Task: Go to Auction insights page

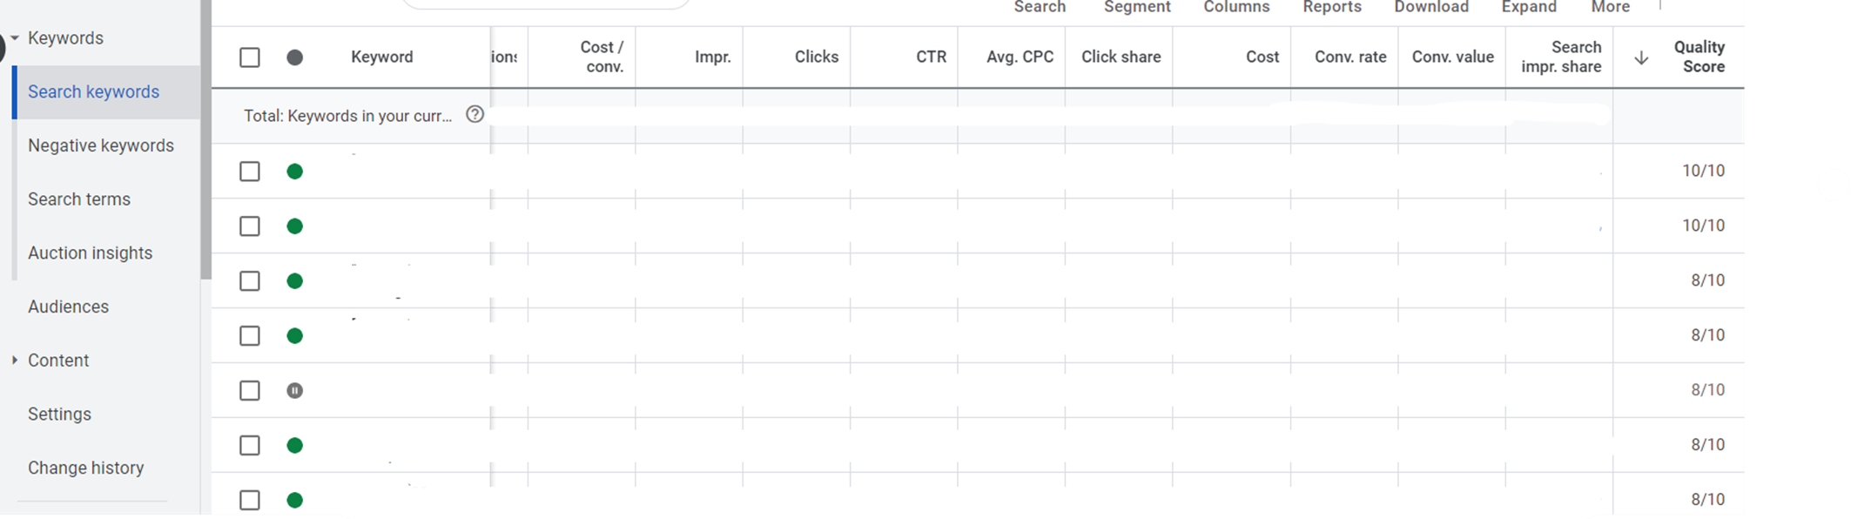Action: tap(90, 253)
